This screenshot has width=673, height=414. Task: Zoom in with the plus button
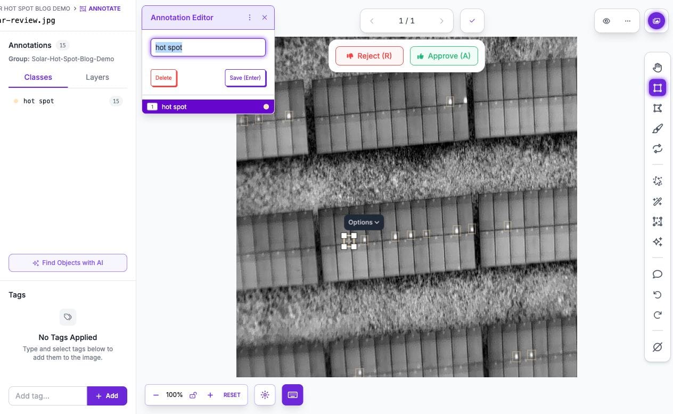click(x=210, y=395)
